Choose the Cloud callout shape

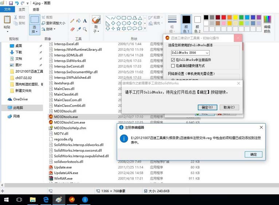(x=140, y=28)
